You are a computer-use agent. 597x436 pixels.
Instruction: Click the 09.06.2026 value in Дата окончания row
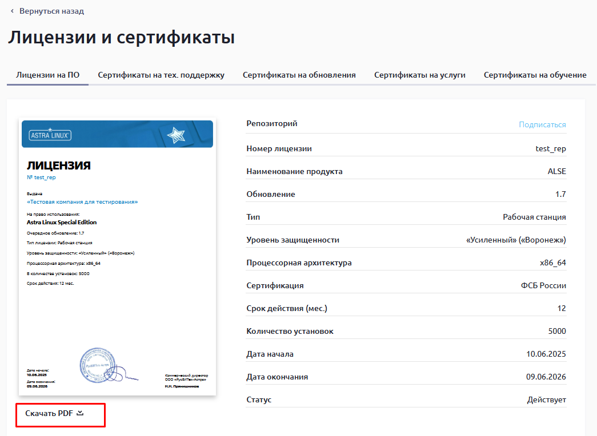(546, 377)
